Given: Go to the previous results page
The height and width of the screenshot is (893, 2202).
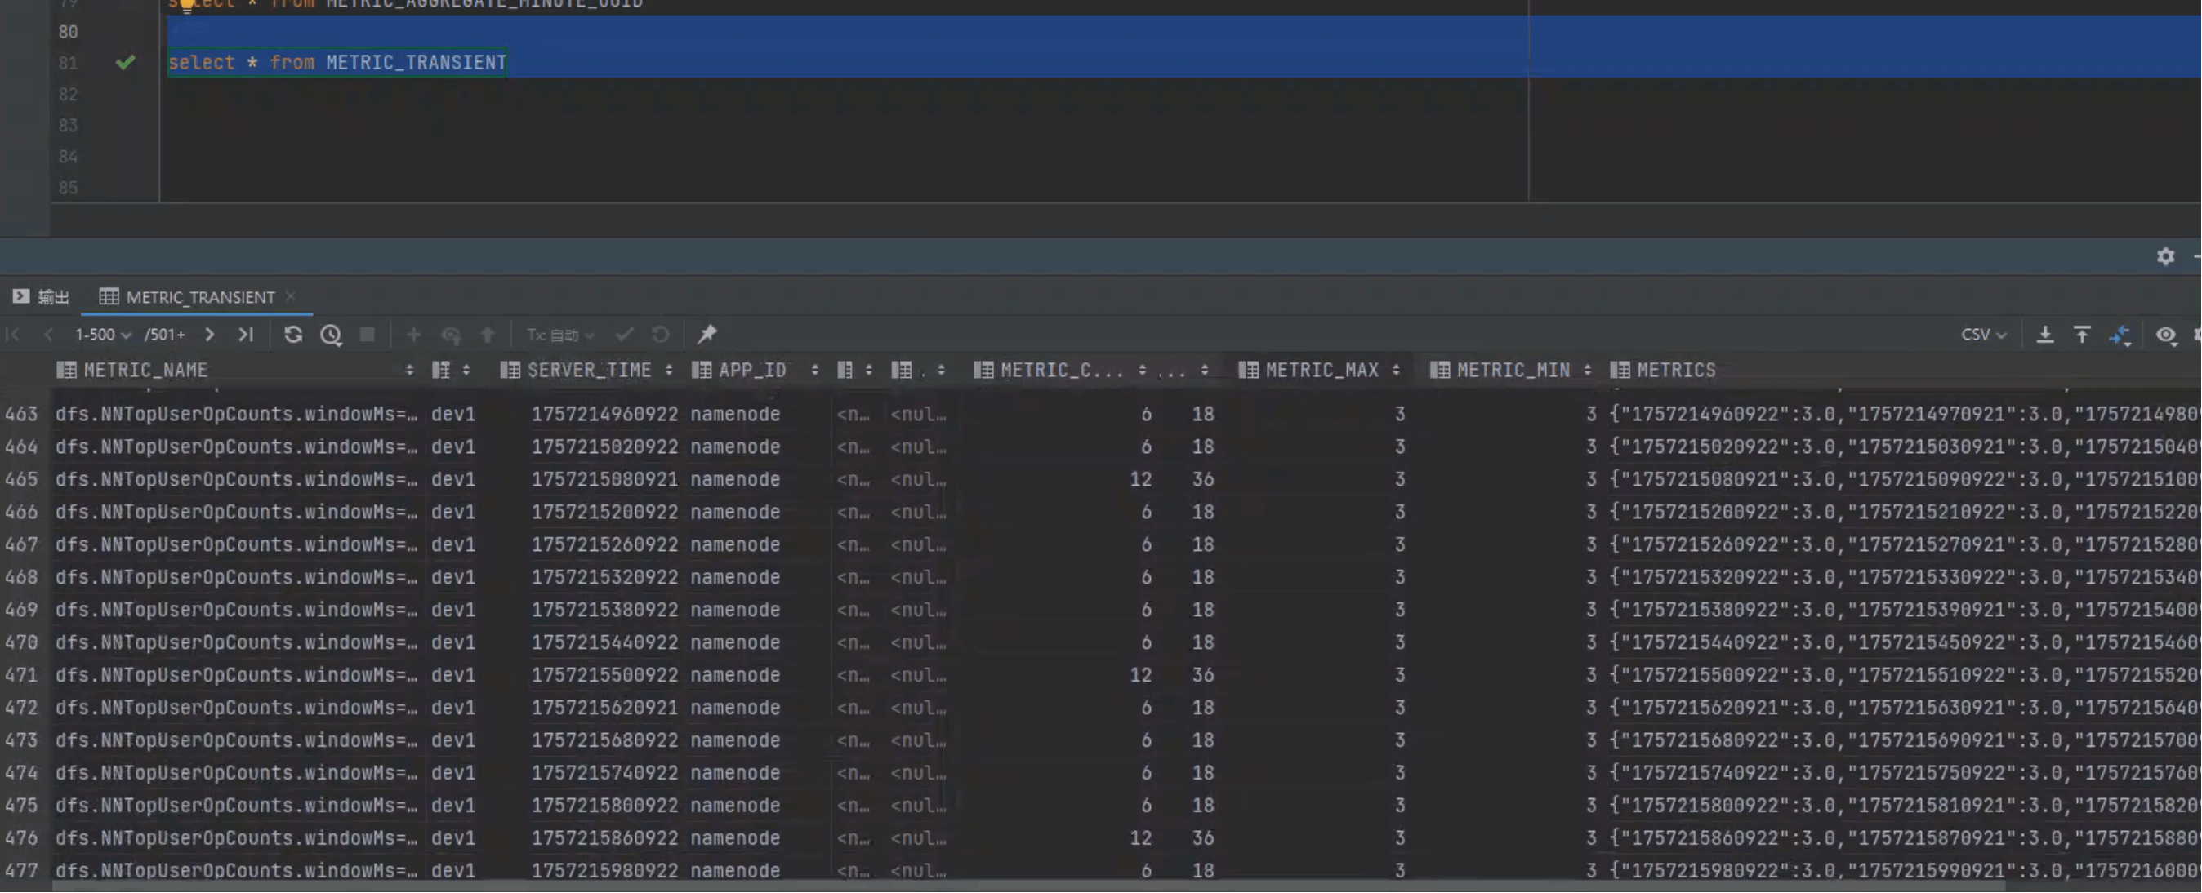Looking at the screenshot, I should point(49,334).
